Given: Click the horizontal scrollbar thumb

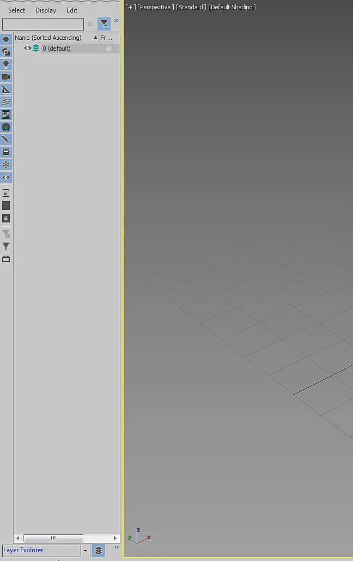Looking at the screenshot, I should pyautogui.click(x=53, y=538).
